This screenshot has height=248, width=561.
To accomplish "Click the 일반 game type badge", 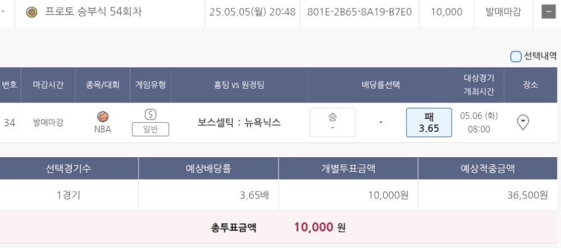I will pyautogui.click(x=150, y=129).
